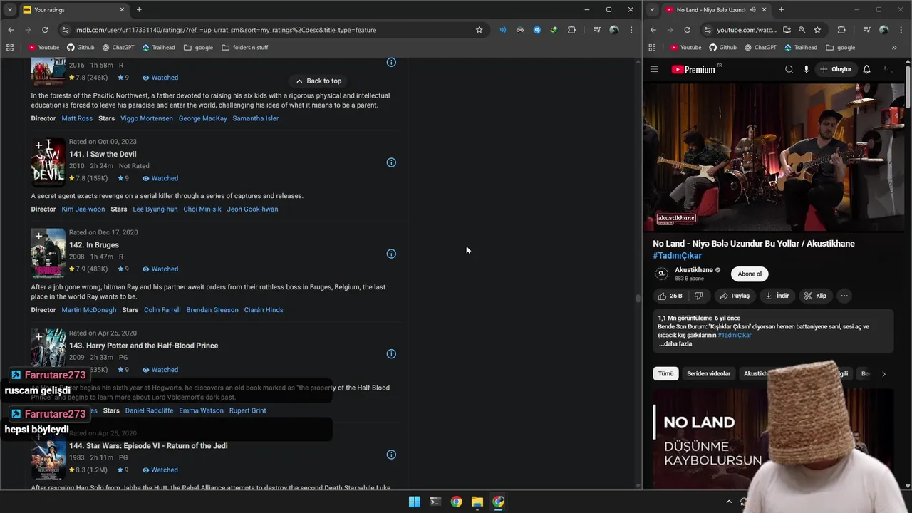Viewport: 912px width, 513px height.
Task: Open info icon for Return of the Jedi
Action: pyautogui.click(x=391, y=455)
